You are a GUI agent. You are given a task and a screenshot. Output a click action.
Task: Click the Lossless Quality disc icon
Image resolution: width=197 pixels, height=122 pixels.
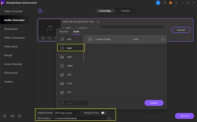point(90,39)
